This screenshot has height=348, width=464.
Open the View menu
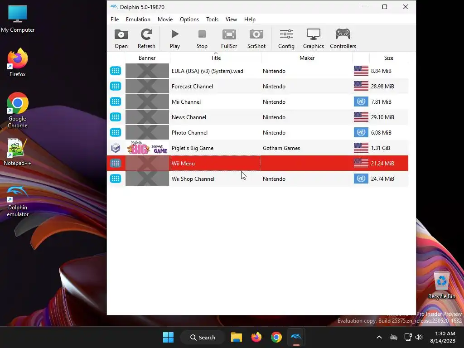click(x=231, y=19)
